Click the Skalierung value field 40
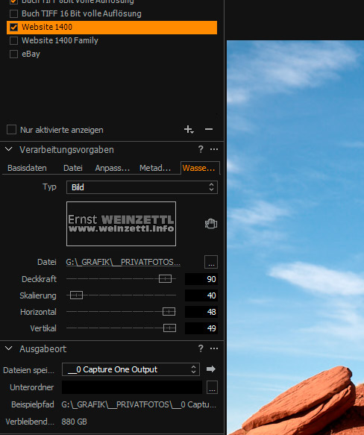364x435 pixels. [x=201, y=295]
